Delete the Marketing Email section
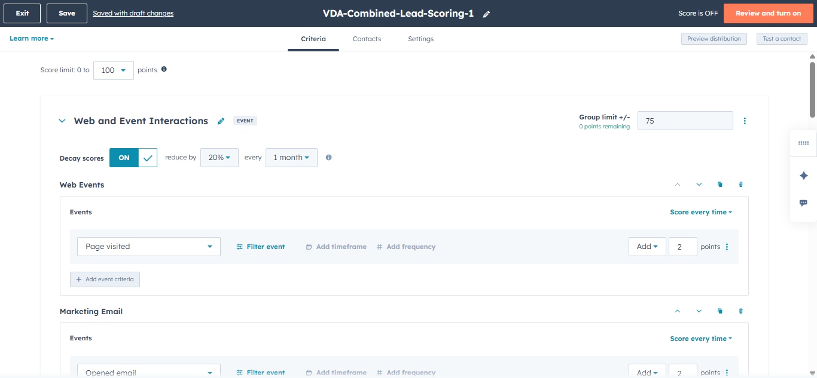The height and width of the screenshot is (378, 817). pyautogui.click(x=741, y=311)
